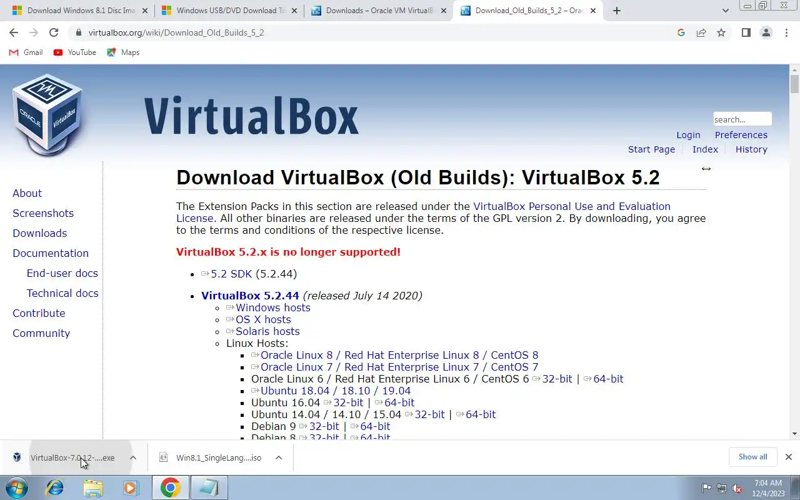The width and height of the screenshot is (800, 500).
Task: Click the muted volume tray icon
Action: click(x=737, y=488)
